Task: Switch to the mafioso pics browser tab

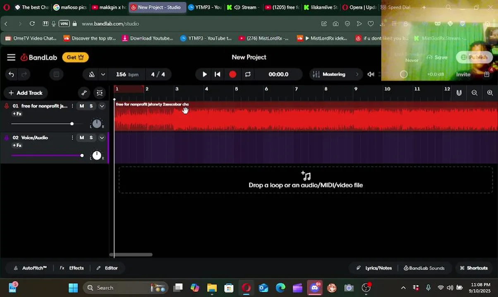Action: [x=70, y=7]
